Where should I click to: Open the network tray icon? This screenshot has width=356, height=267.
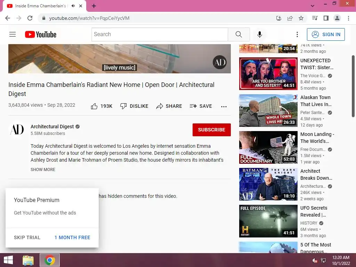coord(323,260)
